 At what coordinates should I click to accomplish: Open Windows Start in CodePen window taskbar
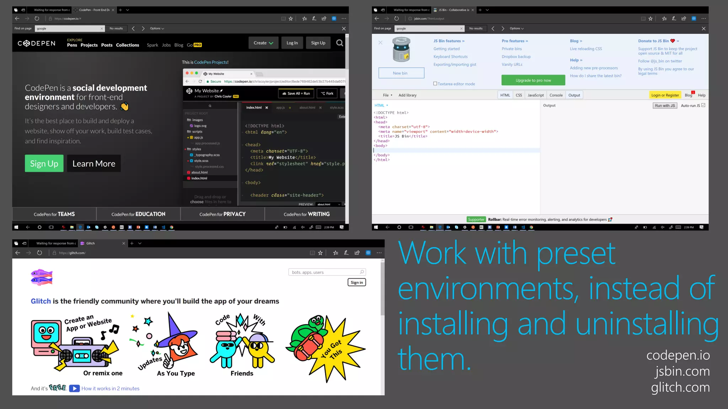(x=16, y=227)
